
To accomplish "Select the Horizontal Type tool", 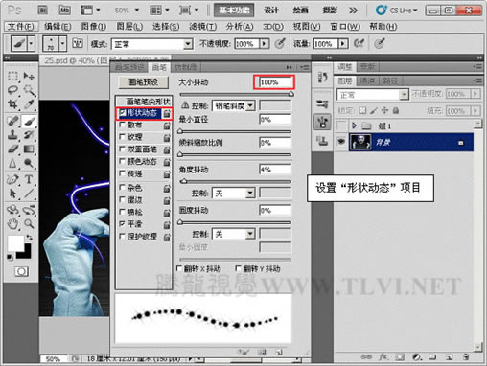I will tap(29, 179).
